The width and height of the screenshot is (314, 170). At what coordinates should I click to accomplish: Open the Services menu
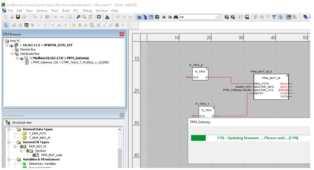point(42,11)
